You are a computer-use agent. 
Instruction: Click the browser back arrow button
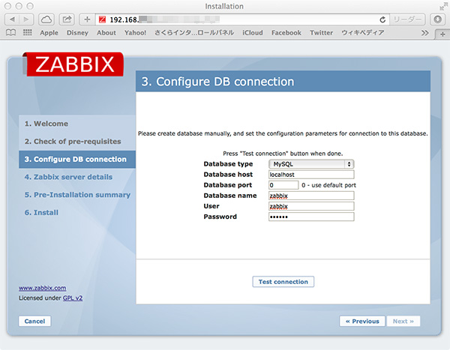pos(13,19)
